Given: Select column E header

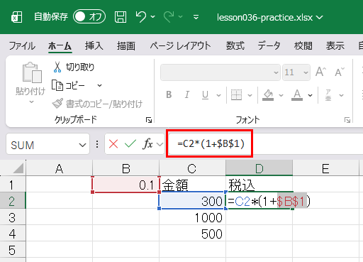Looking at the screenshot, I should pyautogui.click(x=325, y=168).
